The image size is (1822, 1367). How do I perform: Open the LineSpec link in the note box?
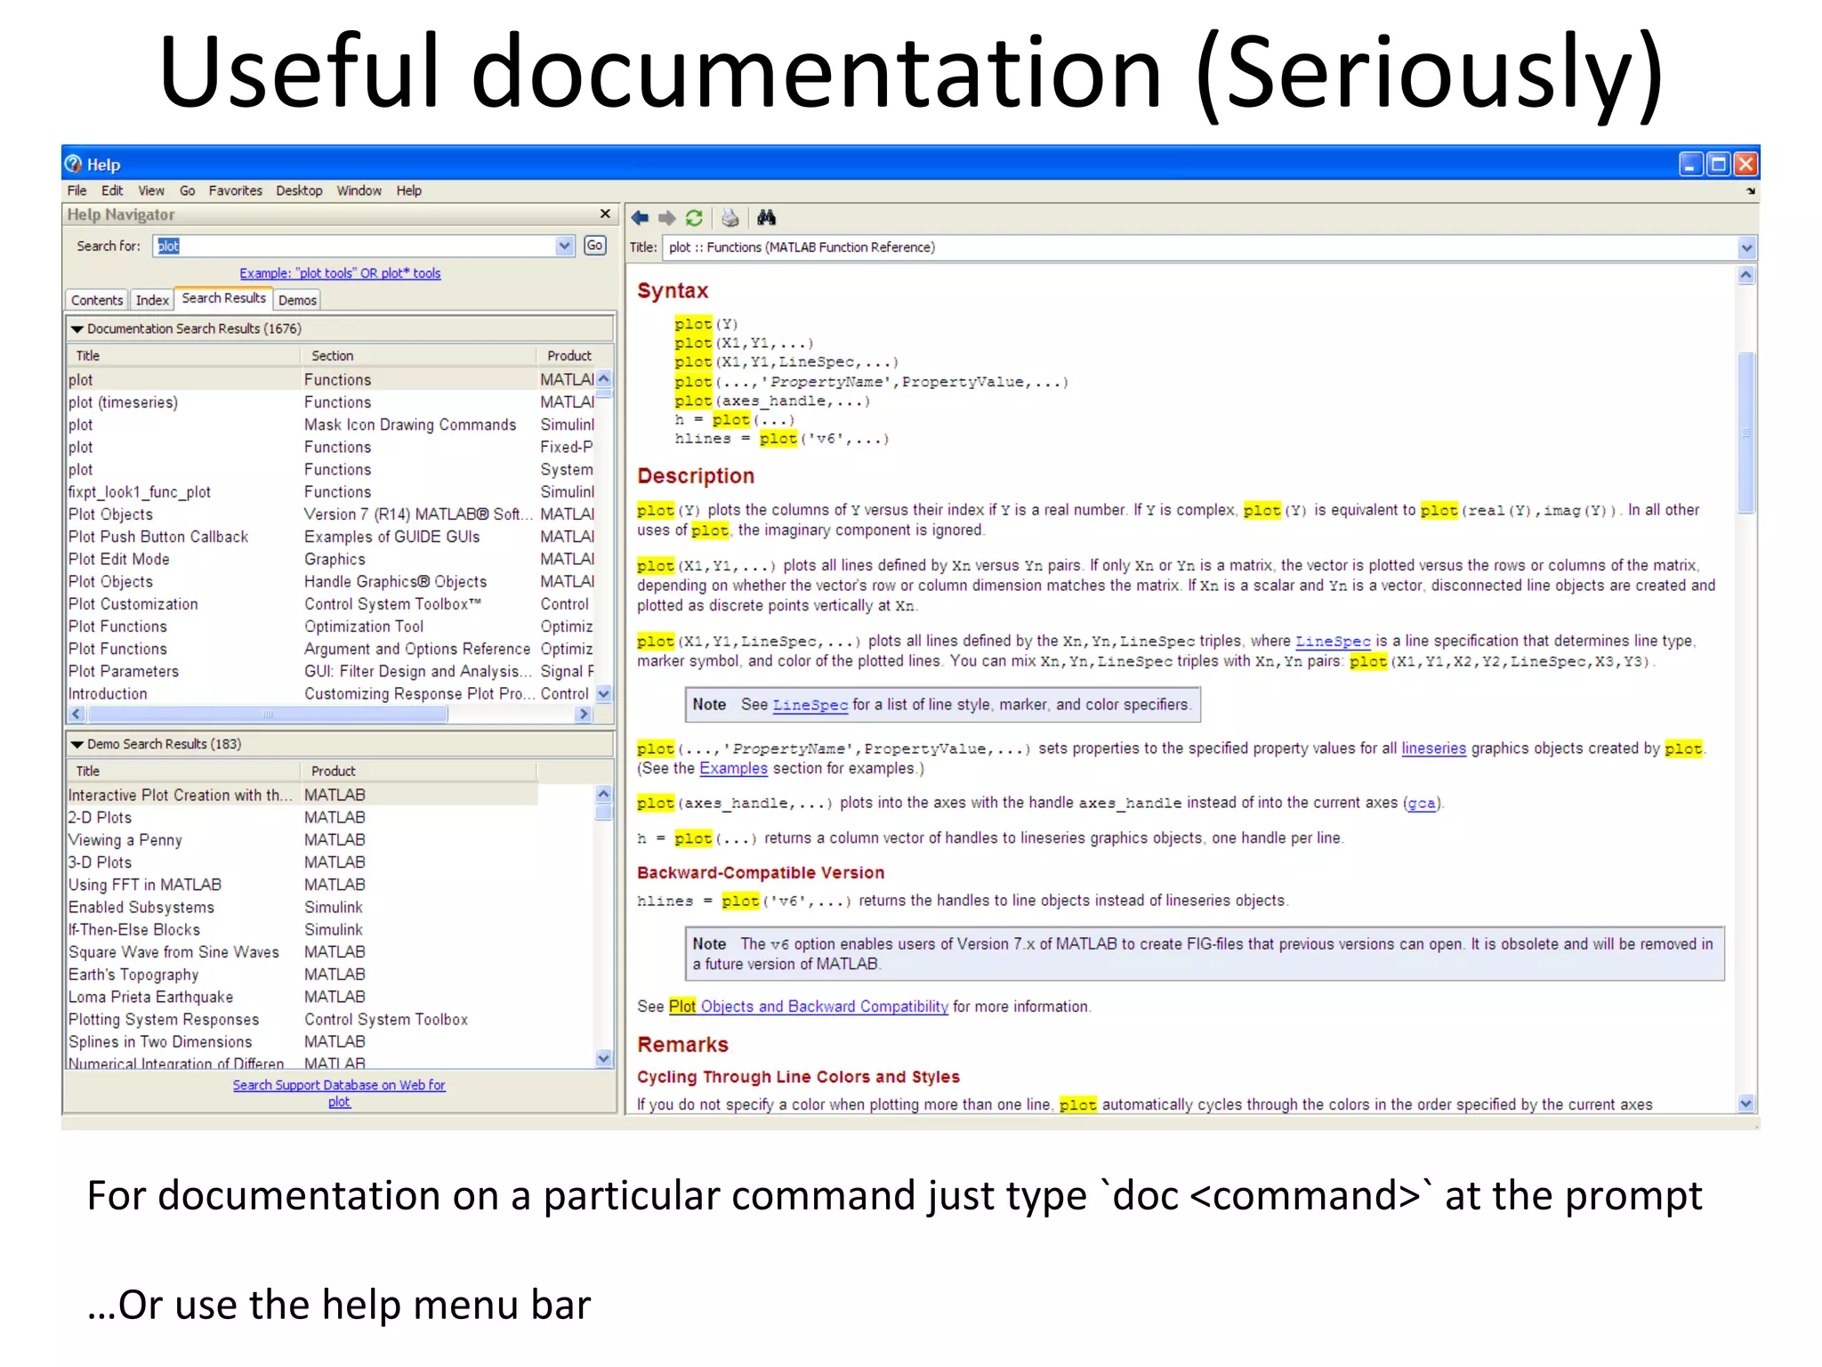coord(810,705)
